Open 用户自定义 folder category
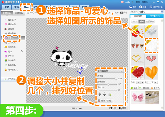Screen dimensions: 165x117 pyautogui.click(x=11, y=70)
